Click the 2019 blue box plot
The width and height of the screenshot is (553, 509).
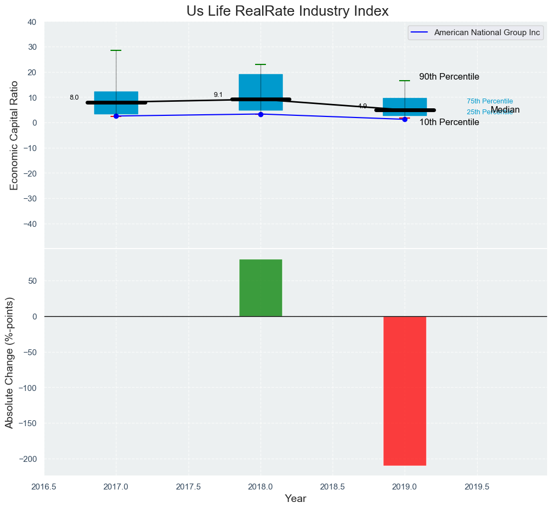coord(405,103)
